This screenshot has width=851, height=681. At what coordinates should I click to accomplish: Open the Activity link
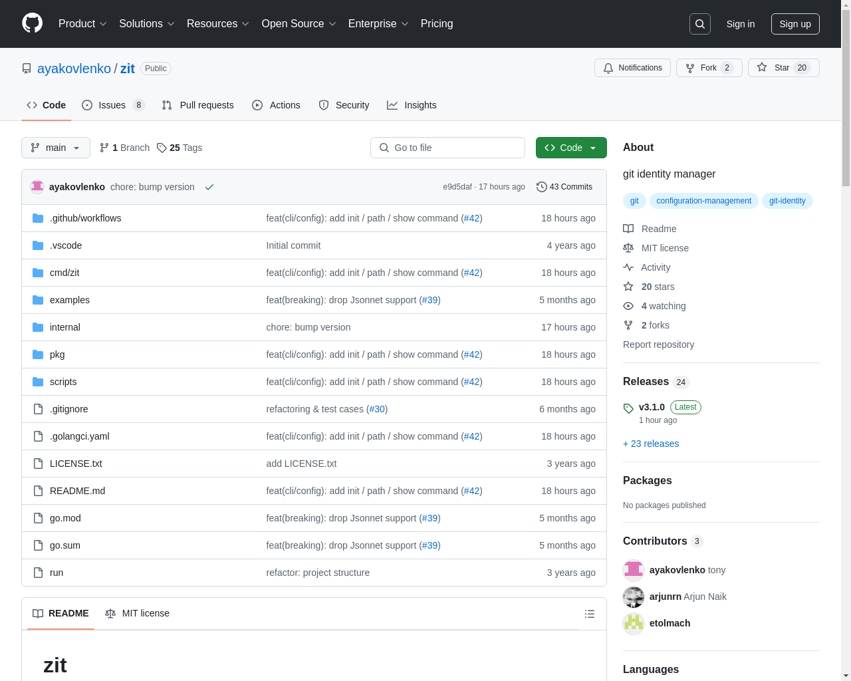(x=646, y=267)
